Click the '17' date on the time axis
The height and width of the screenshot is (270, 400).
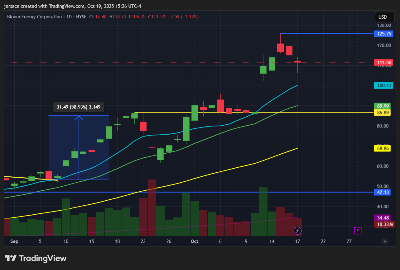[x=297, y=241]
